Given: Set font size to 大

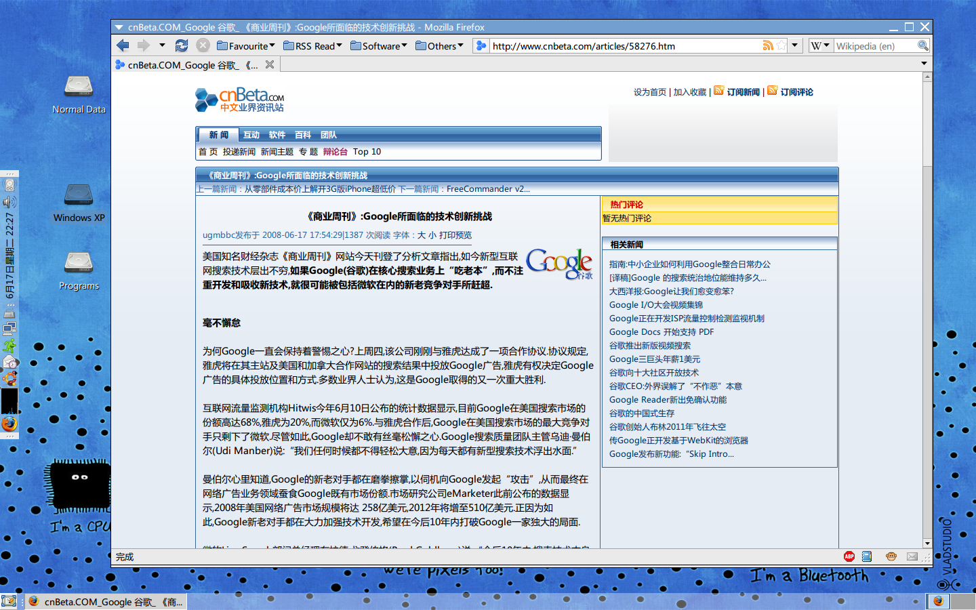Looking at the screenshot, I should [422, 235].
